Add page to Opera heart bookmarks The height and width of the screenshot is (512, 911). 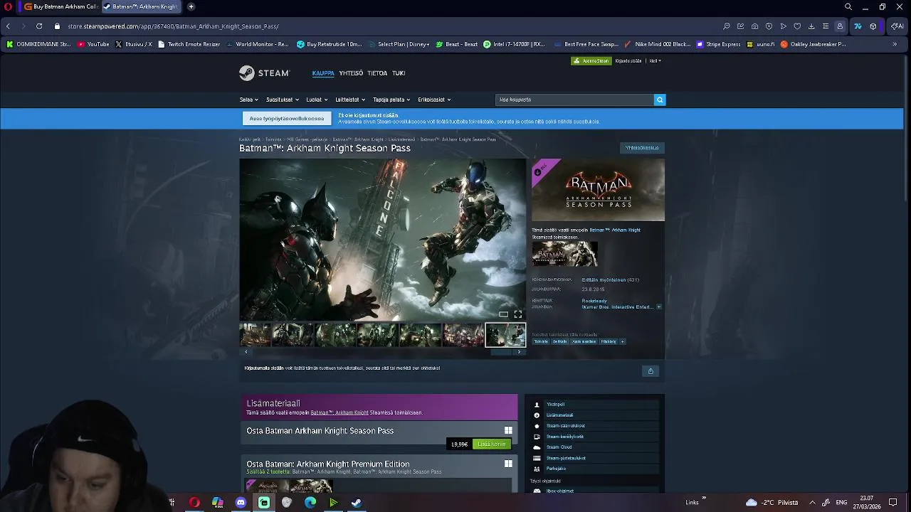point(797,26)
